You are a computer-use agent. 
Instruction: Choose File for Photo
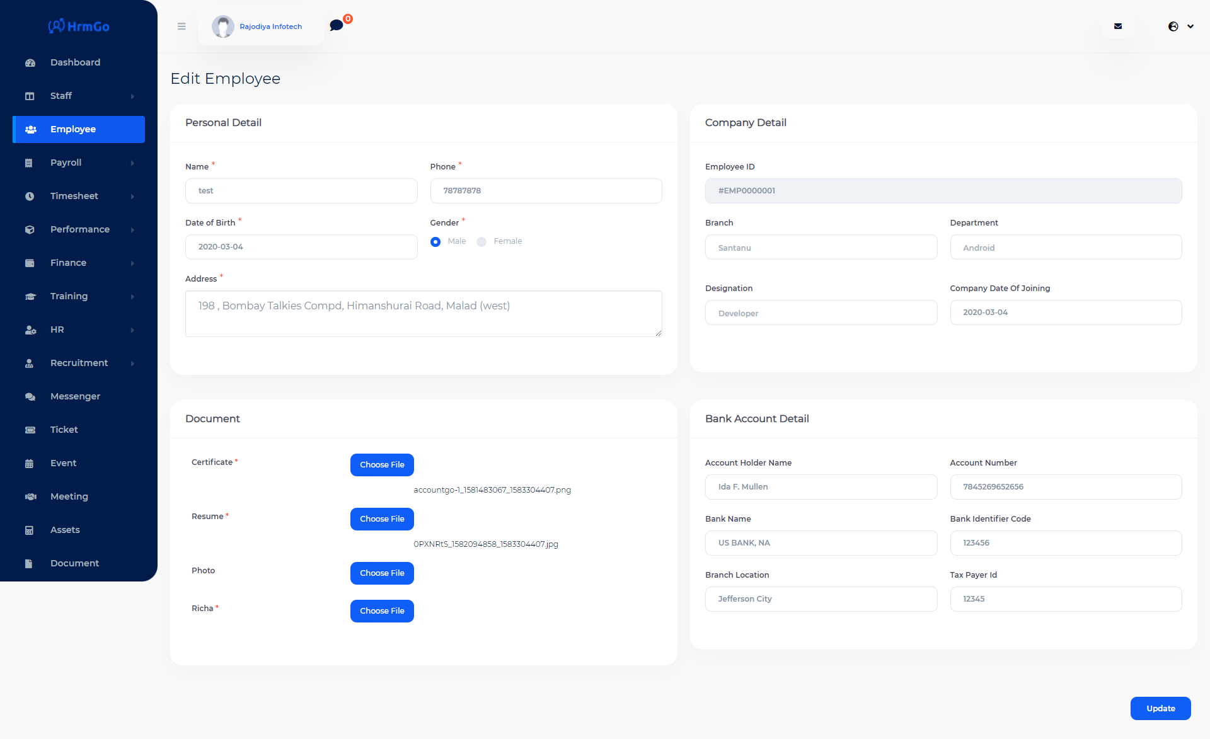tap(382, 573)
